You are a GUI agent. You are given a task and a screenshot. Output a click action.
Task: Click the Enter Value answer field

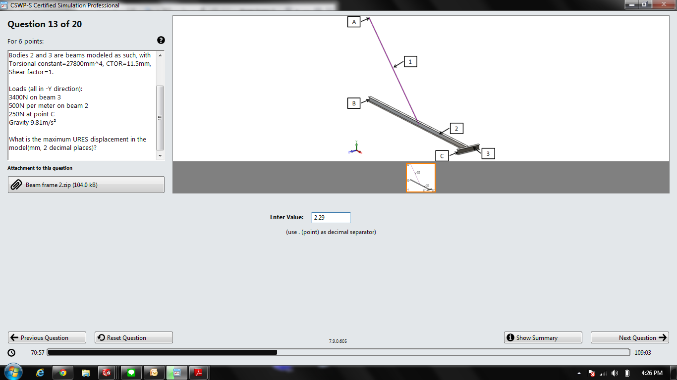point(331,217)
